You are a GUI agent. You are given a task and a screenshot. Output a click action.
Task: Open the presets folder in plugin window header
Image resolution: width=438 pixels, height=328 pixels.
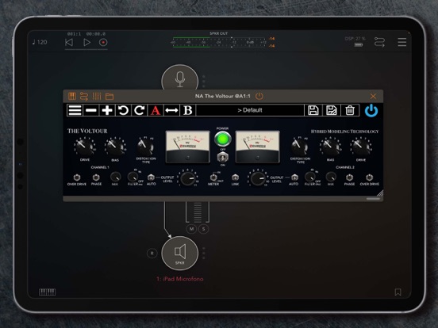pyautogui.click(x=109, y=97)
